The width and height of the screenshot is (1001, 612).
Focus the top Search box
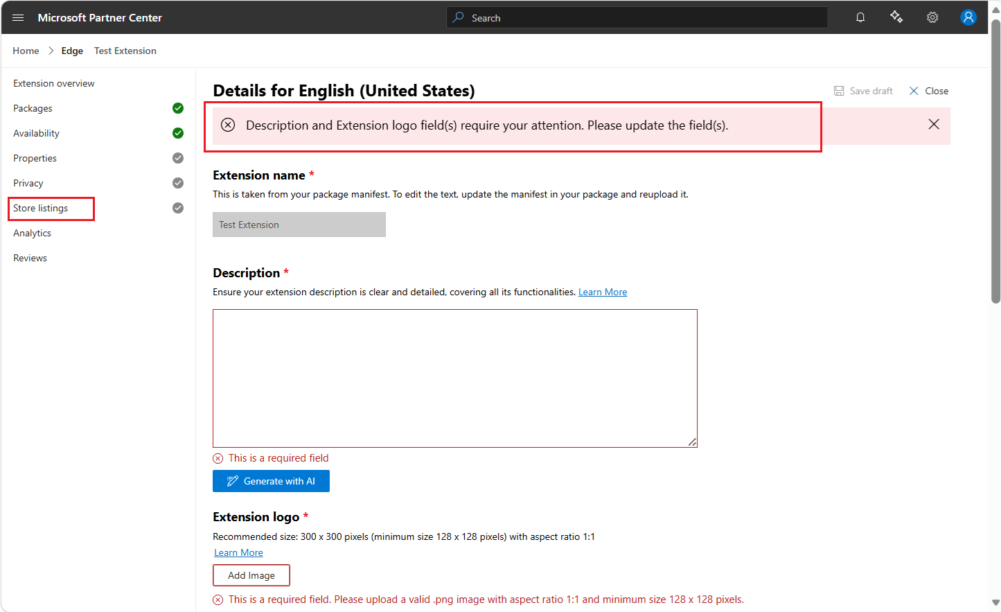pos(637,17)
